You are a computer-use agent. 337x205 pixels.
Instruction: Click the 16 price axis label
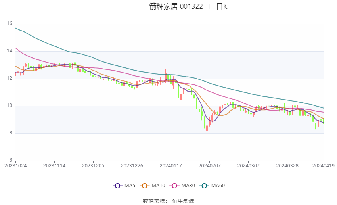[x=10, y=24]
